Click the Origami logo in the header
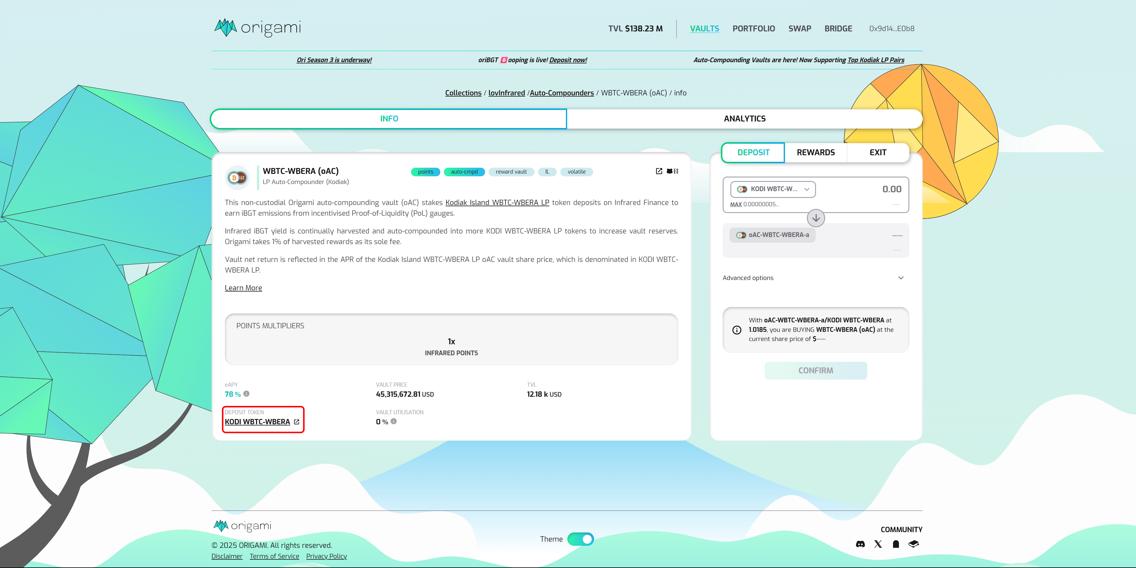This screenshot has height=568, width=1136. click(257, 28)
